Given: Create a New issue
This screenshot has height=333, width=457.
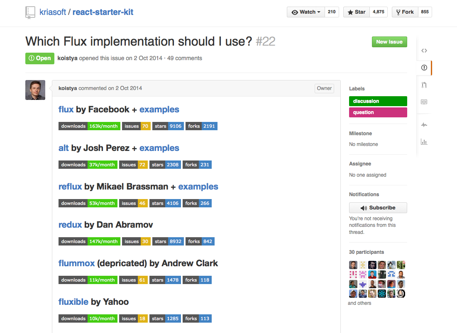Looking at the screenshot, I should 389,42.
